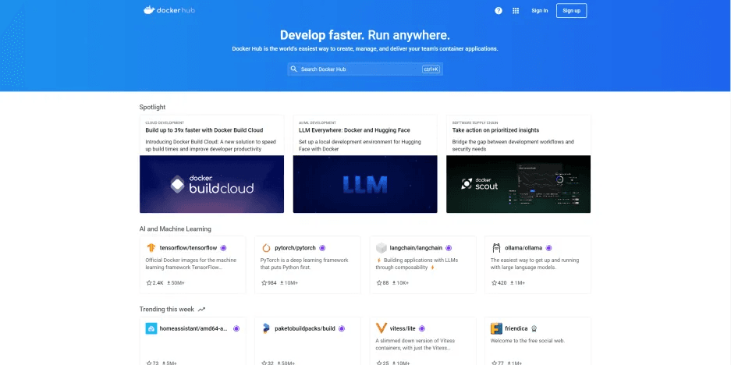Click the LLM banner image
Screen dimensions: 731x365
[x=365, y=184]
